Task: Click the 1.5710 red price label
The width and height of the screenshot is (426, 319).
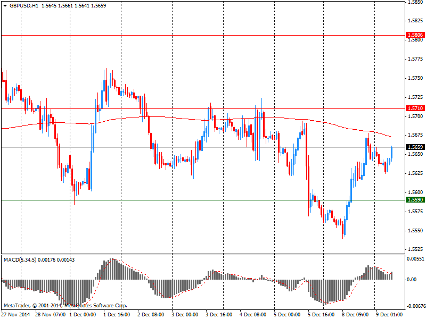Action: (415, 108)
